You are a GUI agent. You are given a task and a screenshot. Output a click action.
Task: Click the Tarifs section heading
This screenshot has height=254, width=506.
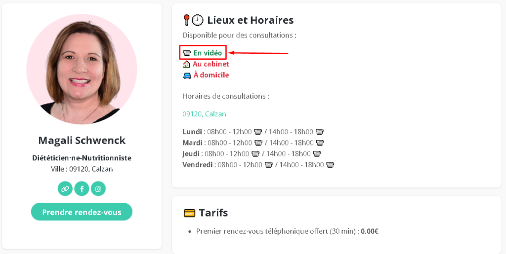click(213, 213)
